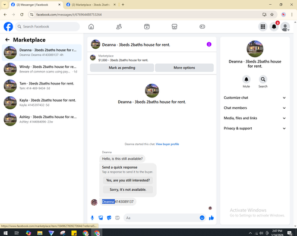Click listing thumbnail in chat header
This screenshot has width=297, height=236.
96,45
